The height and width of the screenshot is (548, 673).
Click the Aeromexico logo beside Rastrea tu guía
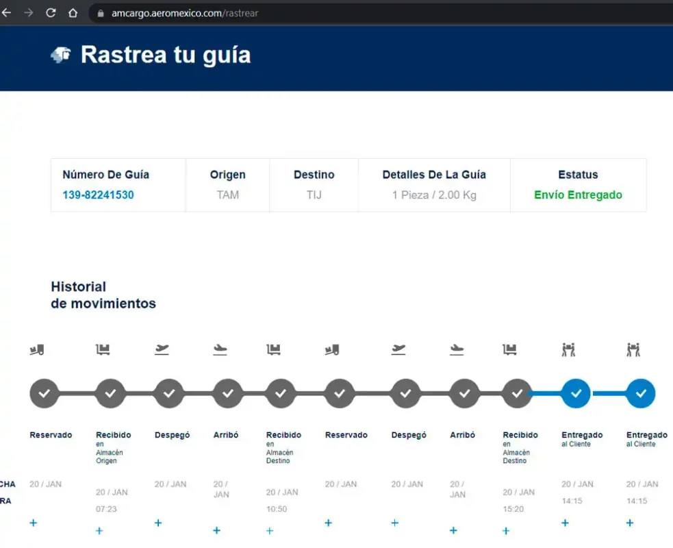coord(61,55)
